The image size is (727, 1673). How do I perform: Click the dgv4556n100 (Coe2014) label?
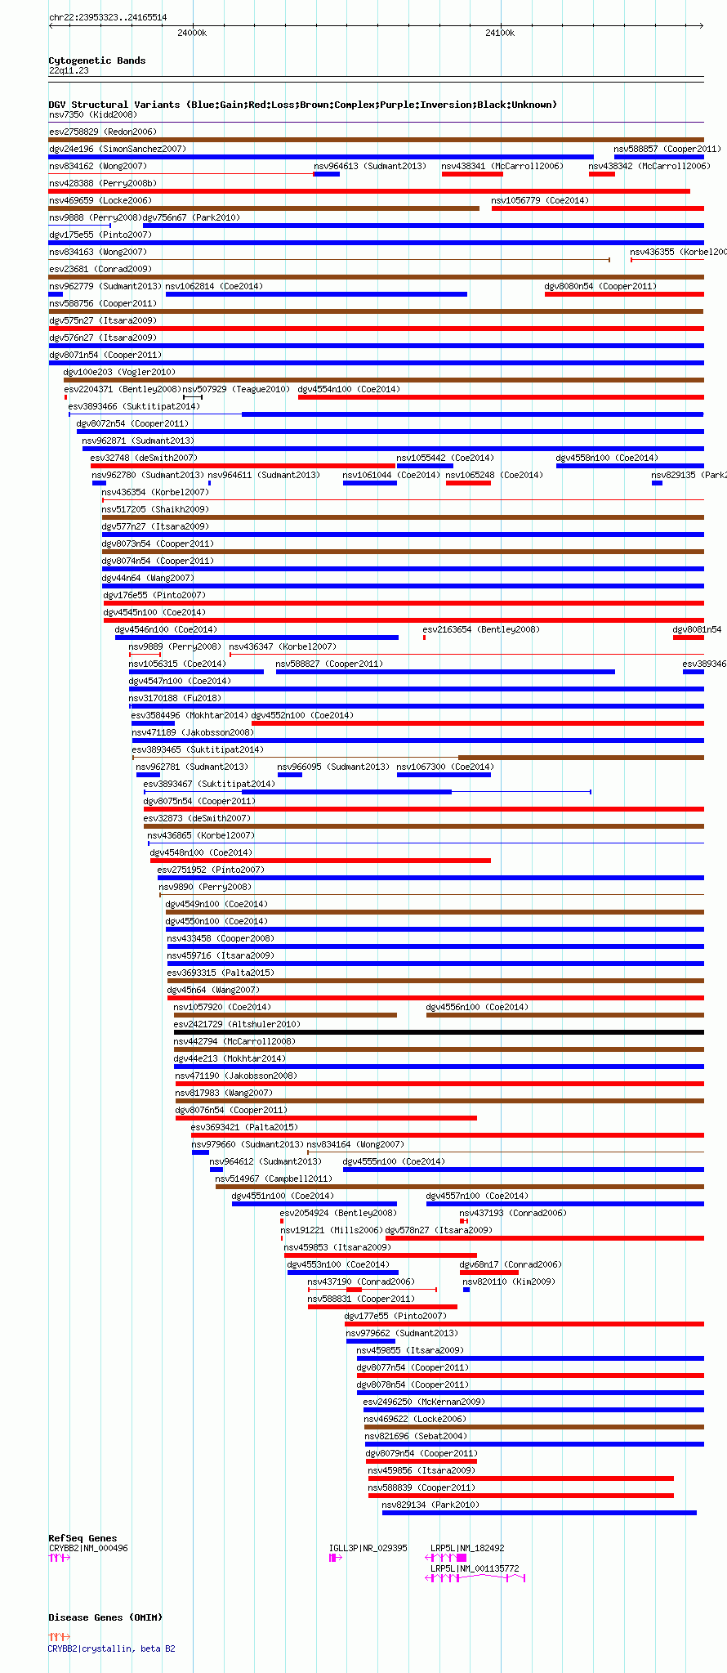(x=477, y=1007)
